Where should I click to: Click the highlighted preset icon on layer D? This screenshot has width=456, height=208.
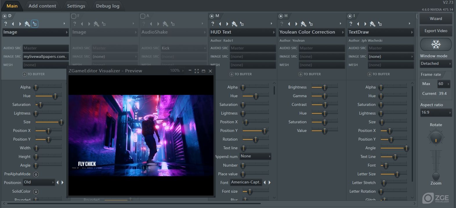(35, 24)
